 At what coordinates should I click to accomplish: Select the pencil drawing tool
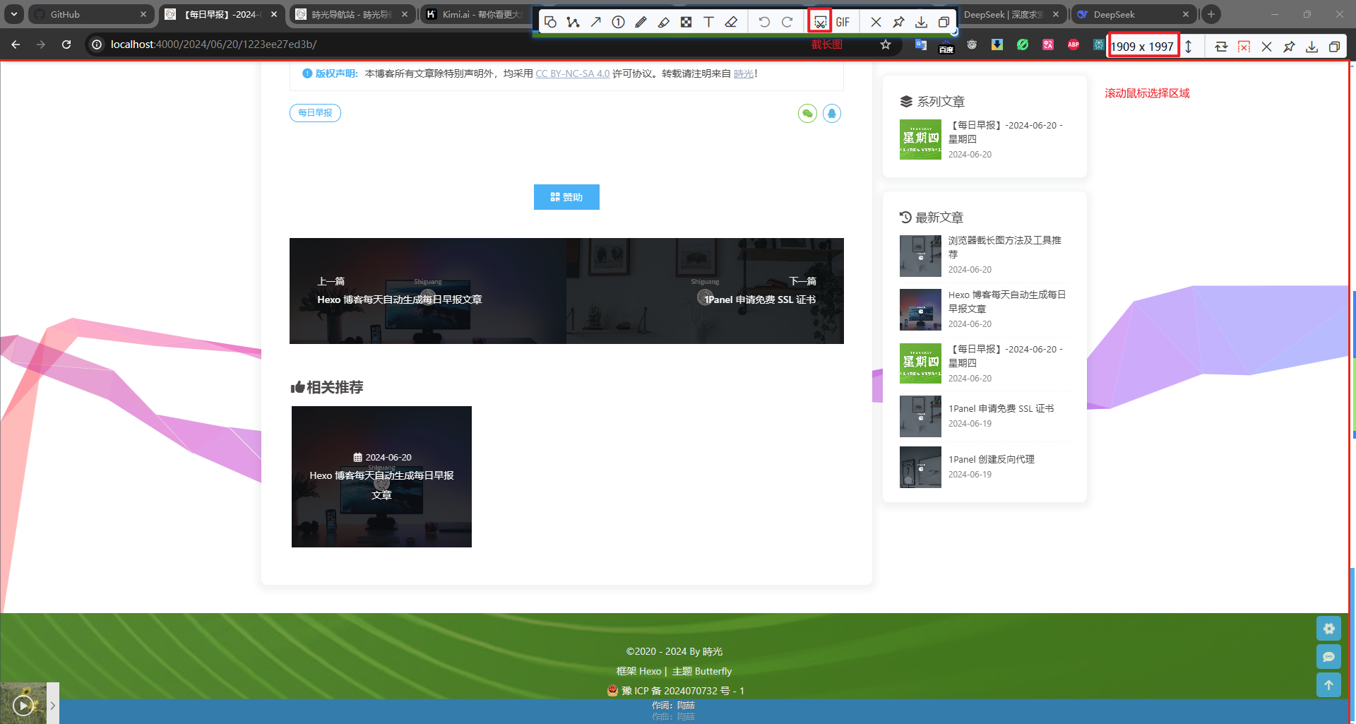click(x=641, y=22)
